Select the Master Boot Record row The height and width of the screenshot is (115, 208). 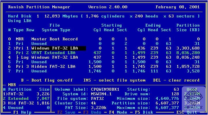pyautogui.click(x=104, y=39)
